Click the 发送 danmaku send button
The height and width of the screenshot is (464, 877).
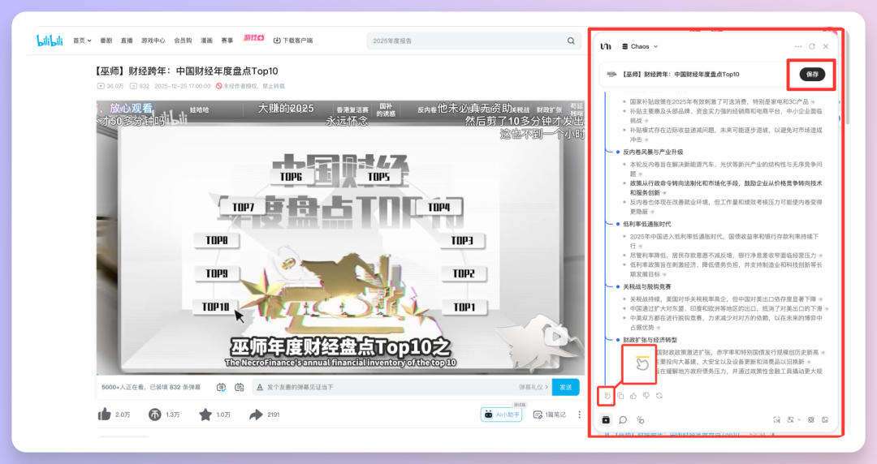point(565,388)
